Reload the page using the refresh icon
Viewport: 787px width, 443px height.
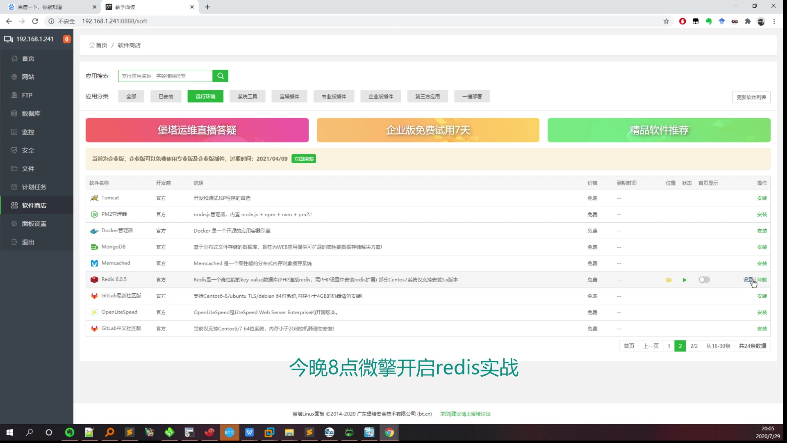tap(35, 21)
